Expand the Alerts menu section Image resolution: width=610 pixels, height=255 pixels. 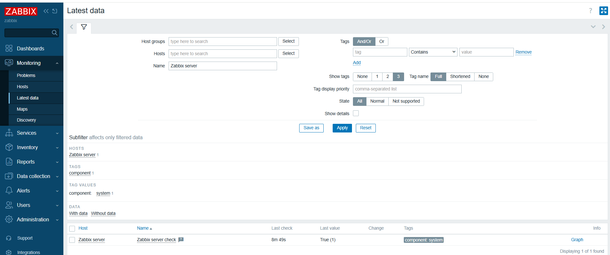pyautogui.click(x=57, y=191)
